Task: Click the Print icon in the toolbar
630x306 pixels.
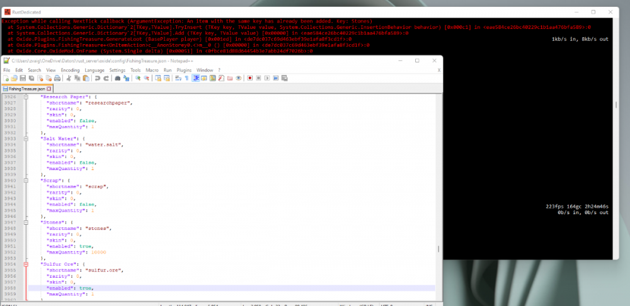Action: (x=57, y=78)
